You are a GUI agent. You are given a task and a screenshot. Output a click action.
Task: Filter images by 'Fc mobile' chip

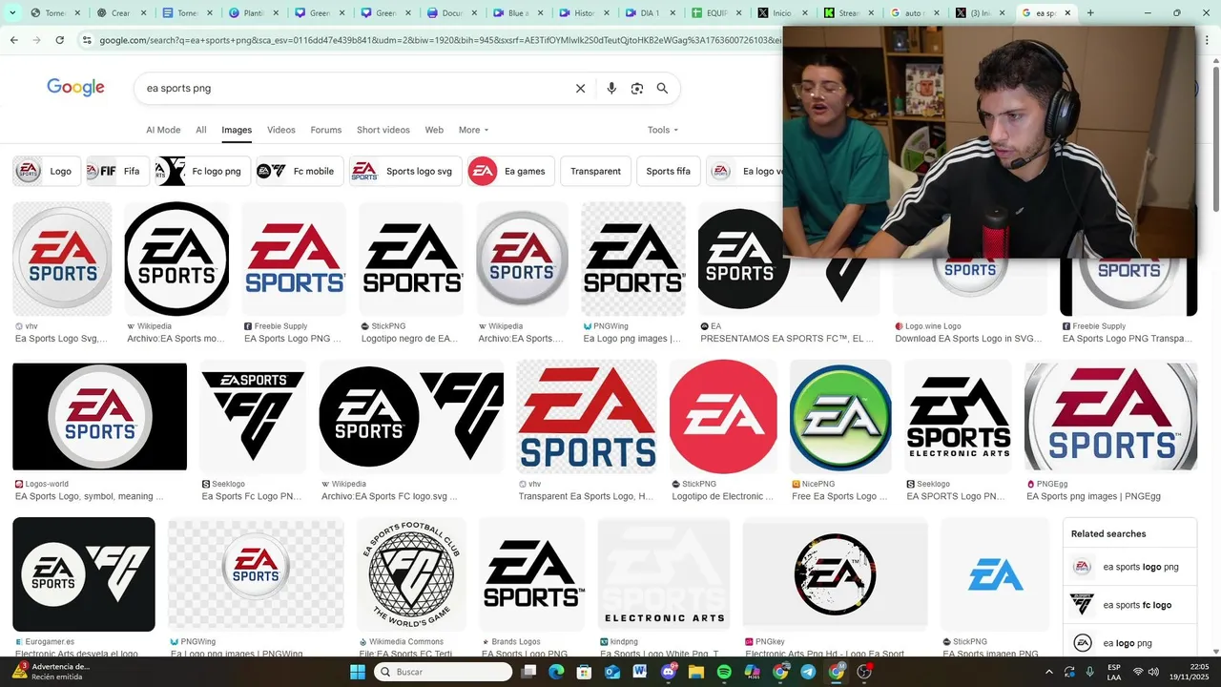300,171
